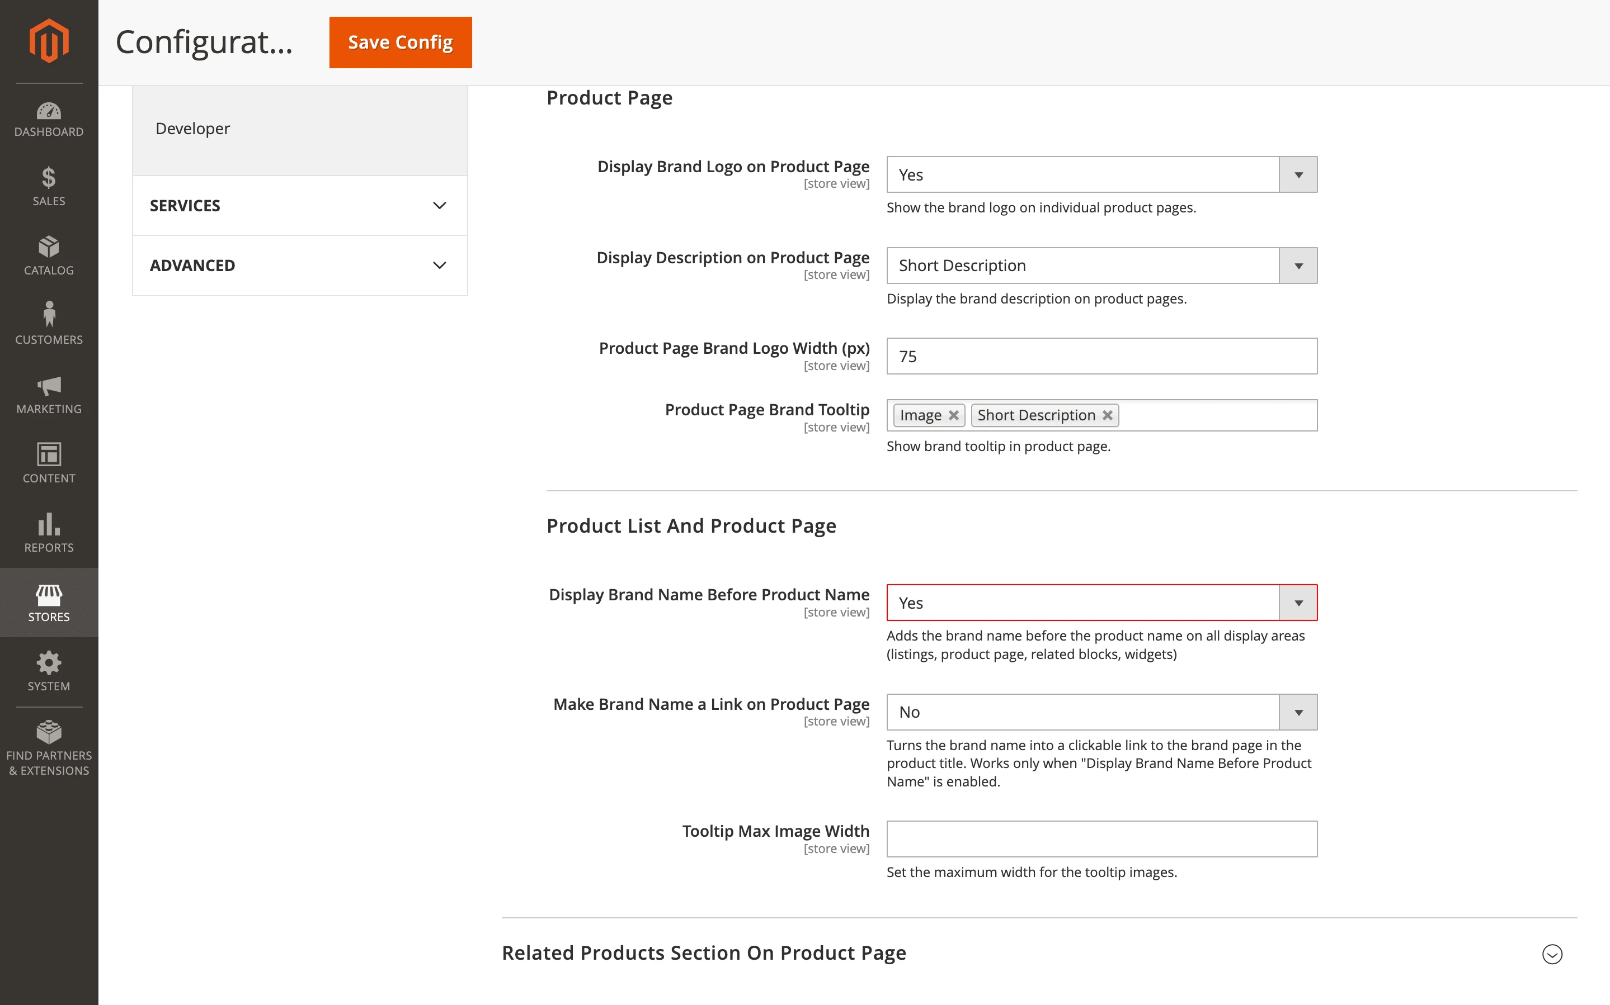Remove the Image tooltip tag

(x=955, y=415)
